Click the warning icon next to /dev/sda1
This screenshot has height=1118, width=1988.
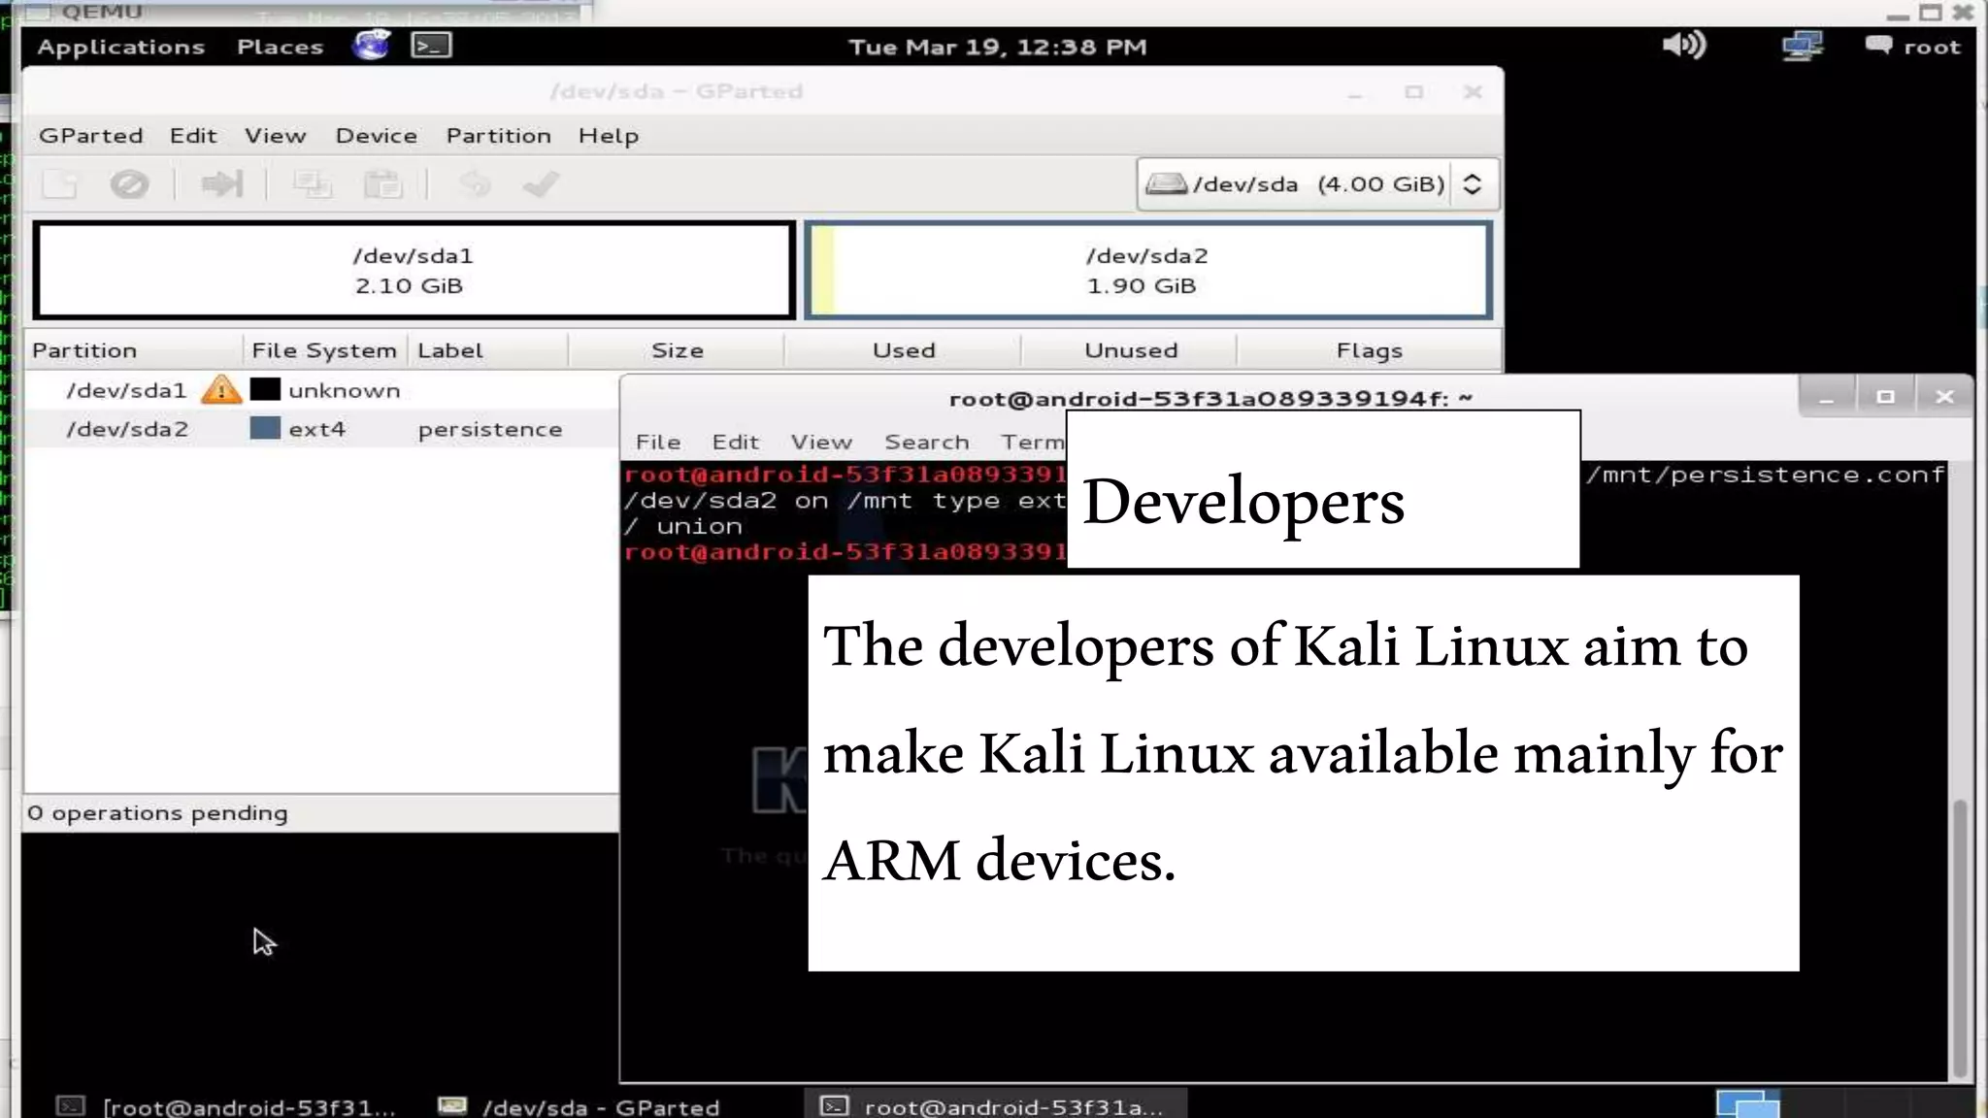coord(221,390)
